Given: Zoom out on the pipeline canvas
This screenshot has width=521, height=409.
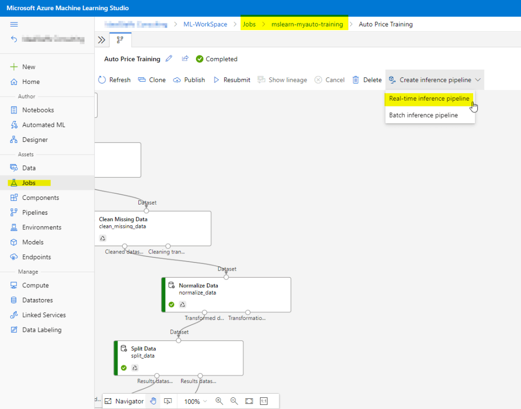Looking at the screenshot, I should (234, 401).
